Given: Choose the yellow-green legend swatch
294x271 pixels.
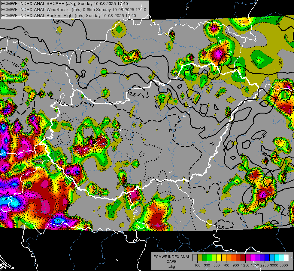Looking at the screenshot, I should click(x=214, y=257).
